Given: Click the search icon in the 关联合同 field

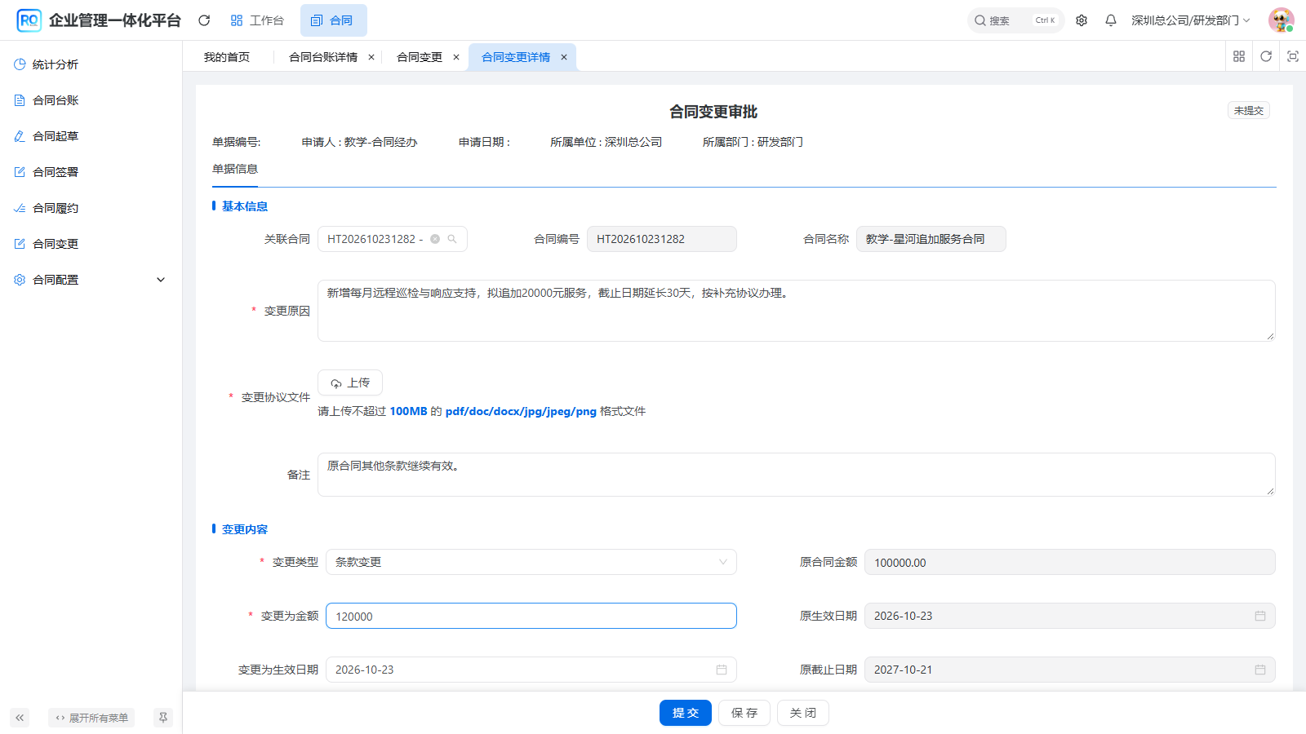Looking at the screenshot, I should pos(452,239).
